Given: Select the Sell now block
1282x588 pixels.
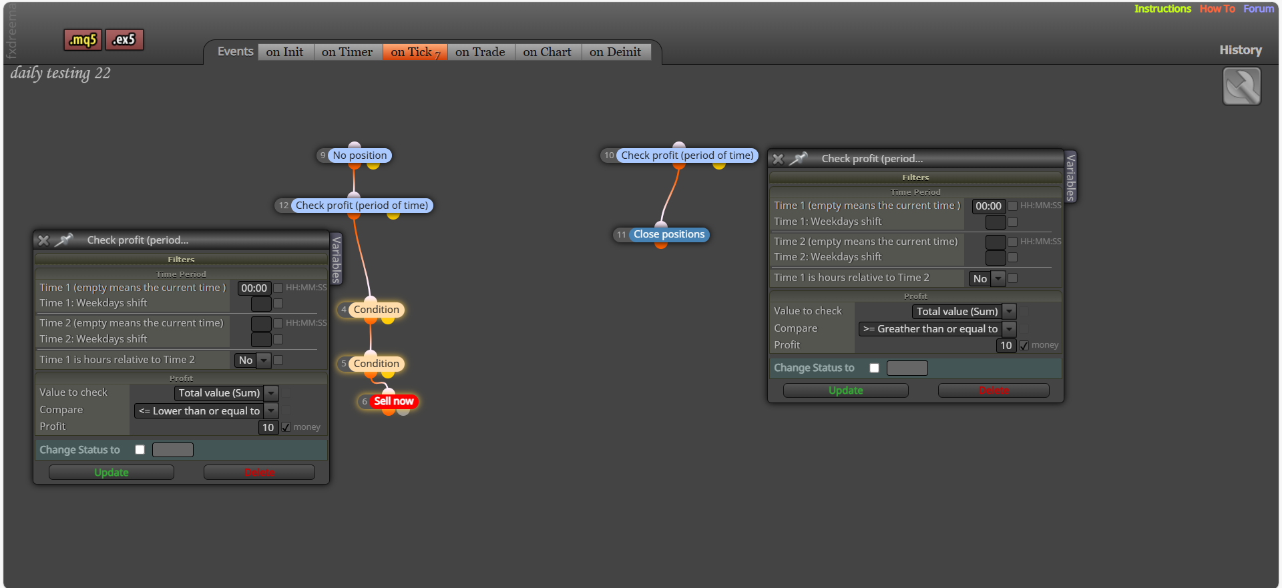Looking at the screenshot, I should pos(393,401).
